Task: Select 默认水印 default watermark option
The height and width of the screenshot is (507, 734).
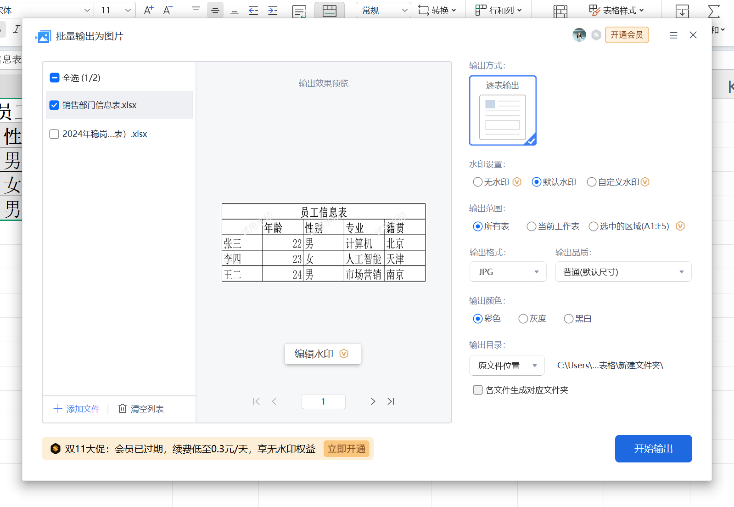Action: 536,182
